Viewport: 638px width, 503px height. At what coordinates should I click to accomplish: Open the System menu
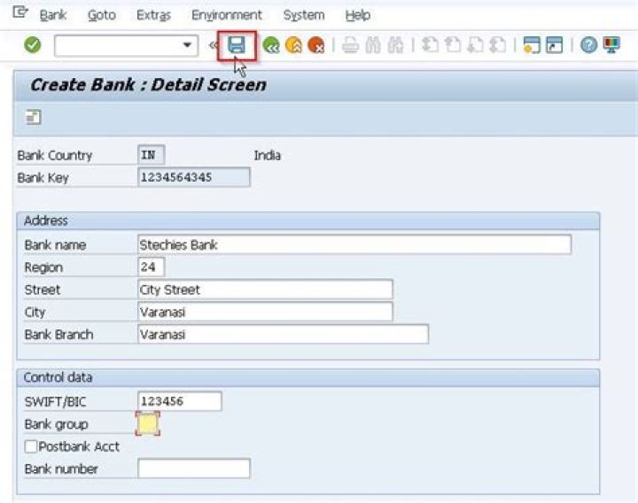tap(304, 15)
